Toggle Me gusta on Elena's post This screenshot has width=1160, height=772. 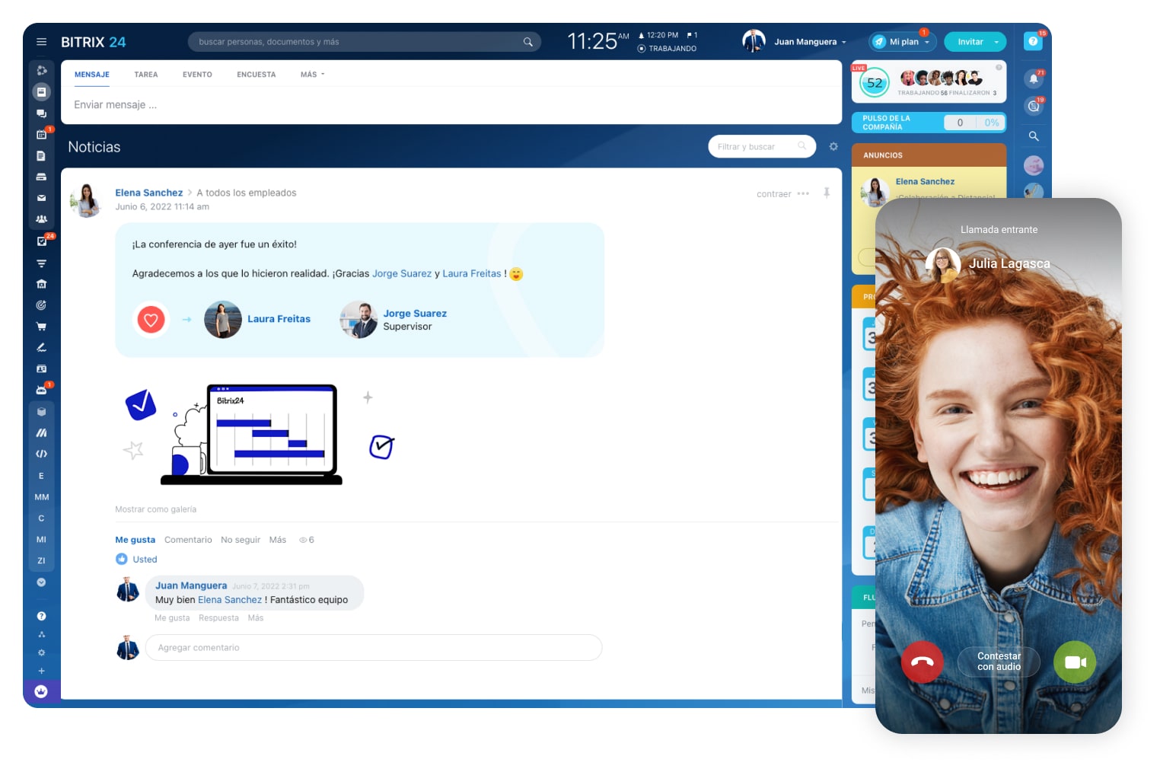(135, 540)
